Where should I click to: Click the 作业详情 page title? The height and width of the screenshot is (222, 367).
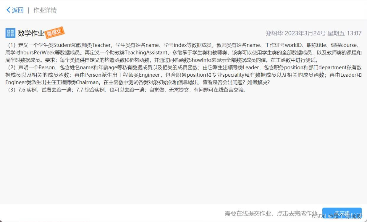tap(45, 10)
